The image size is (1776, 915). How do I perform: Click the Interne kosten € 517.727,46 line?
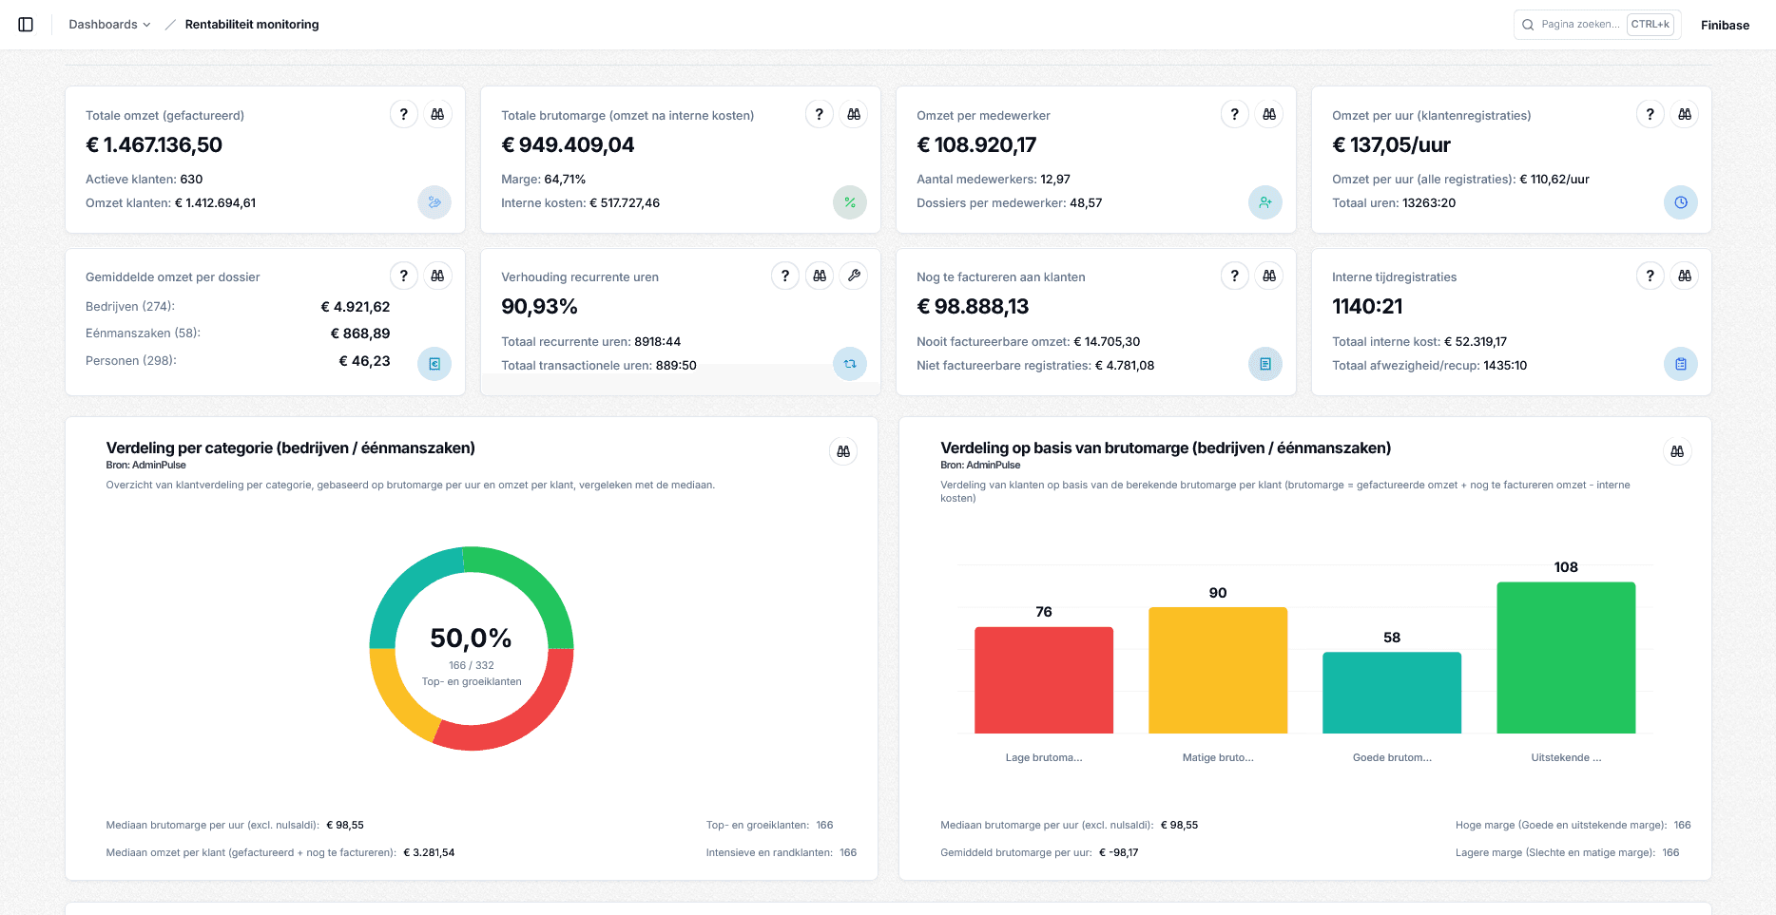point(580,202)
